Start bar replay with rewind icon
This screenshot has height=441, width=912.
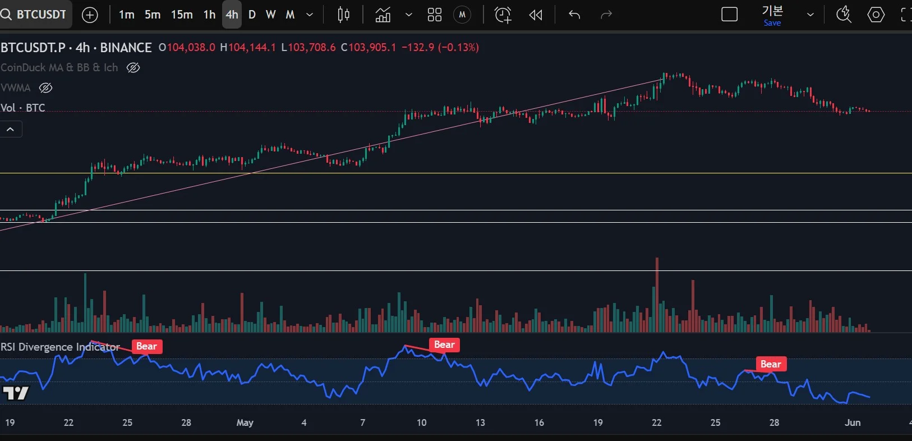tap(536, 15)
